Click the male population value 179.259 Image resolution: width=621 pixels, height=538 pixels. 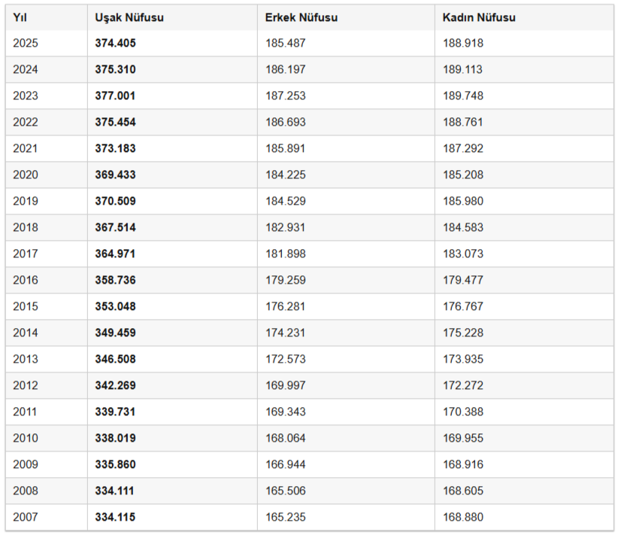click(x=286, y=280)
